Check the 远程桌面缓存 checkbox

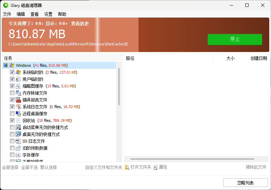pos(12,114)
